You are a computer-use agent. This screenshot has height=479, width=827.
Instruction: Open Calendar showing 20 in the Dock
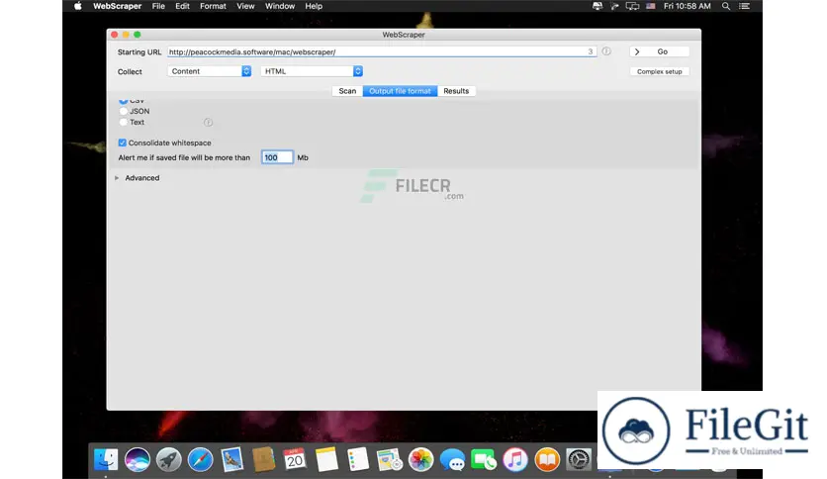[x=295, y=459]
